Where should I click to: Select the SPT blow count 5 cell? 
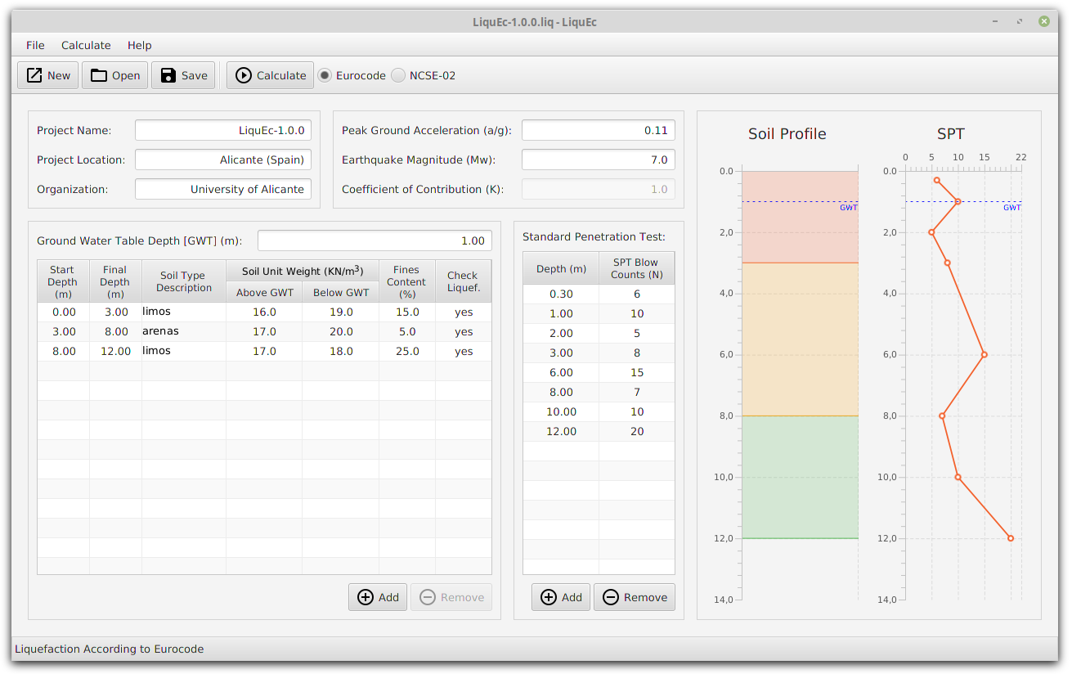point(637,333)
